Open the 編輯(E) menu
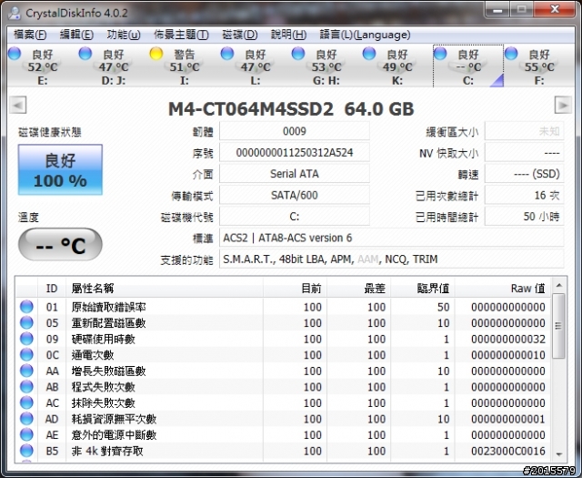This screenshot has height=478, width=582. pos(76,35)
